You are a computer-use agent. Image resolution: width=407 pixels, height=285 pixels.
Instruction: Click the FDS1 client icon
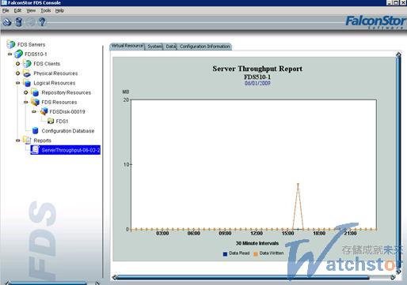pos(51,121)
